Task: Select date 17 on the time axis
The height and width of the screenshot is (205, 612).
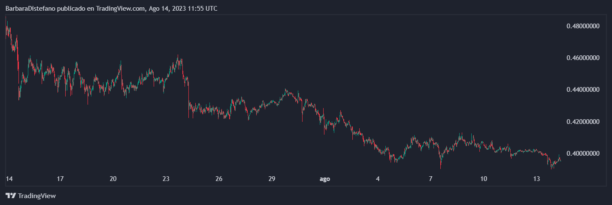Action: 61,179
